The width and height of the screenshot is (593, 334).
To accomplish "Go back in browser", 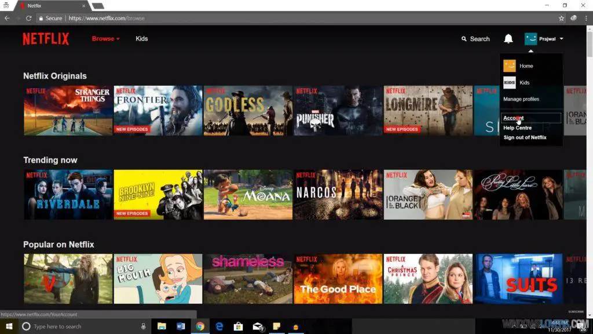I will coord(7,18).
